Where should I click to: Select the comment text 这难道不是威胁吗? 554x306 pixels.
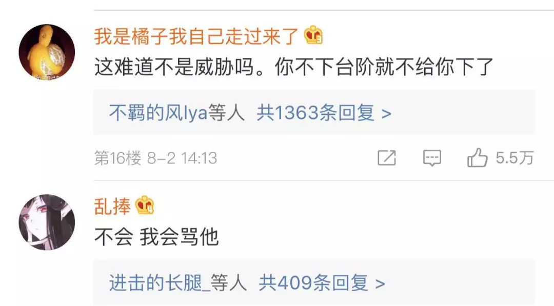pyautogui.click(x=174, y=67)
